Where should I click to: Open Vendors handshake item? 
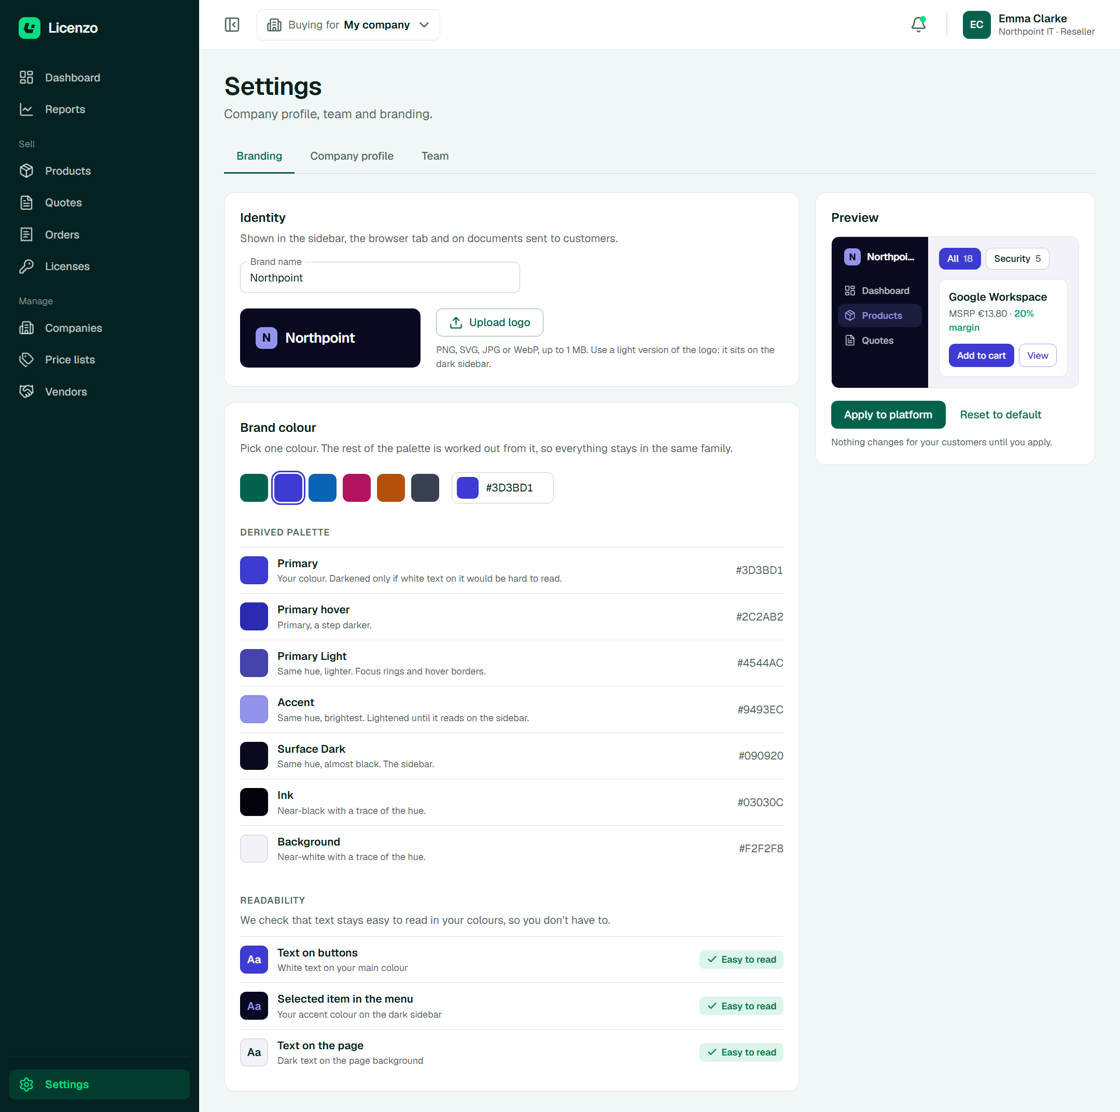99,392
